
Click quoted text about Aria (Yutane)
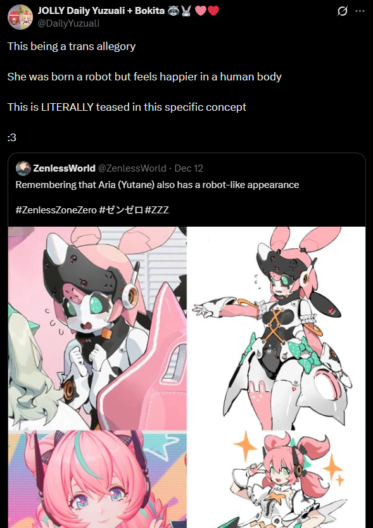coord(157,185)
